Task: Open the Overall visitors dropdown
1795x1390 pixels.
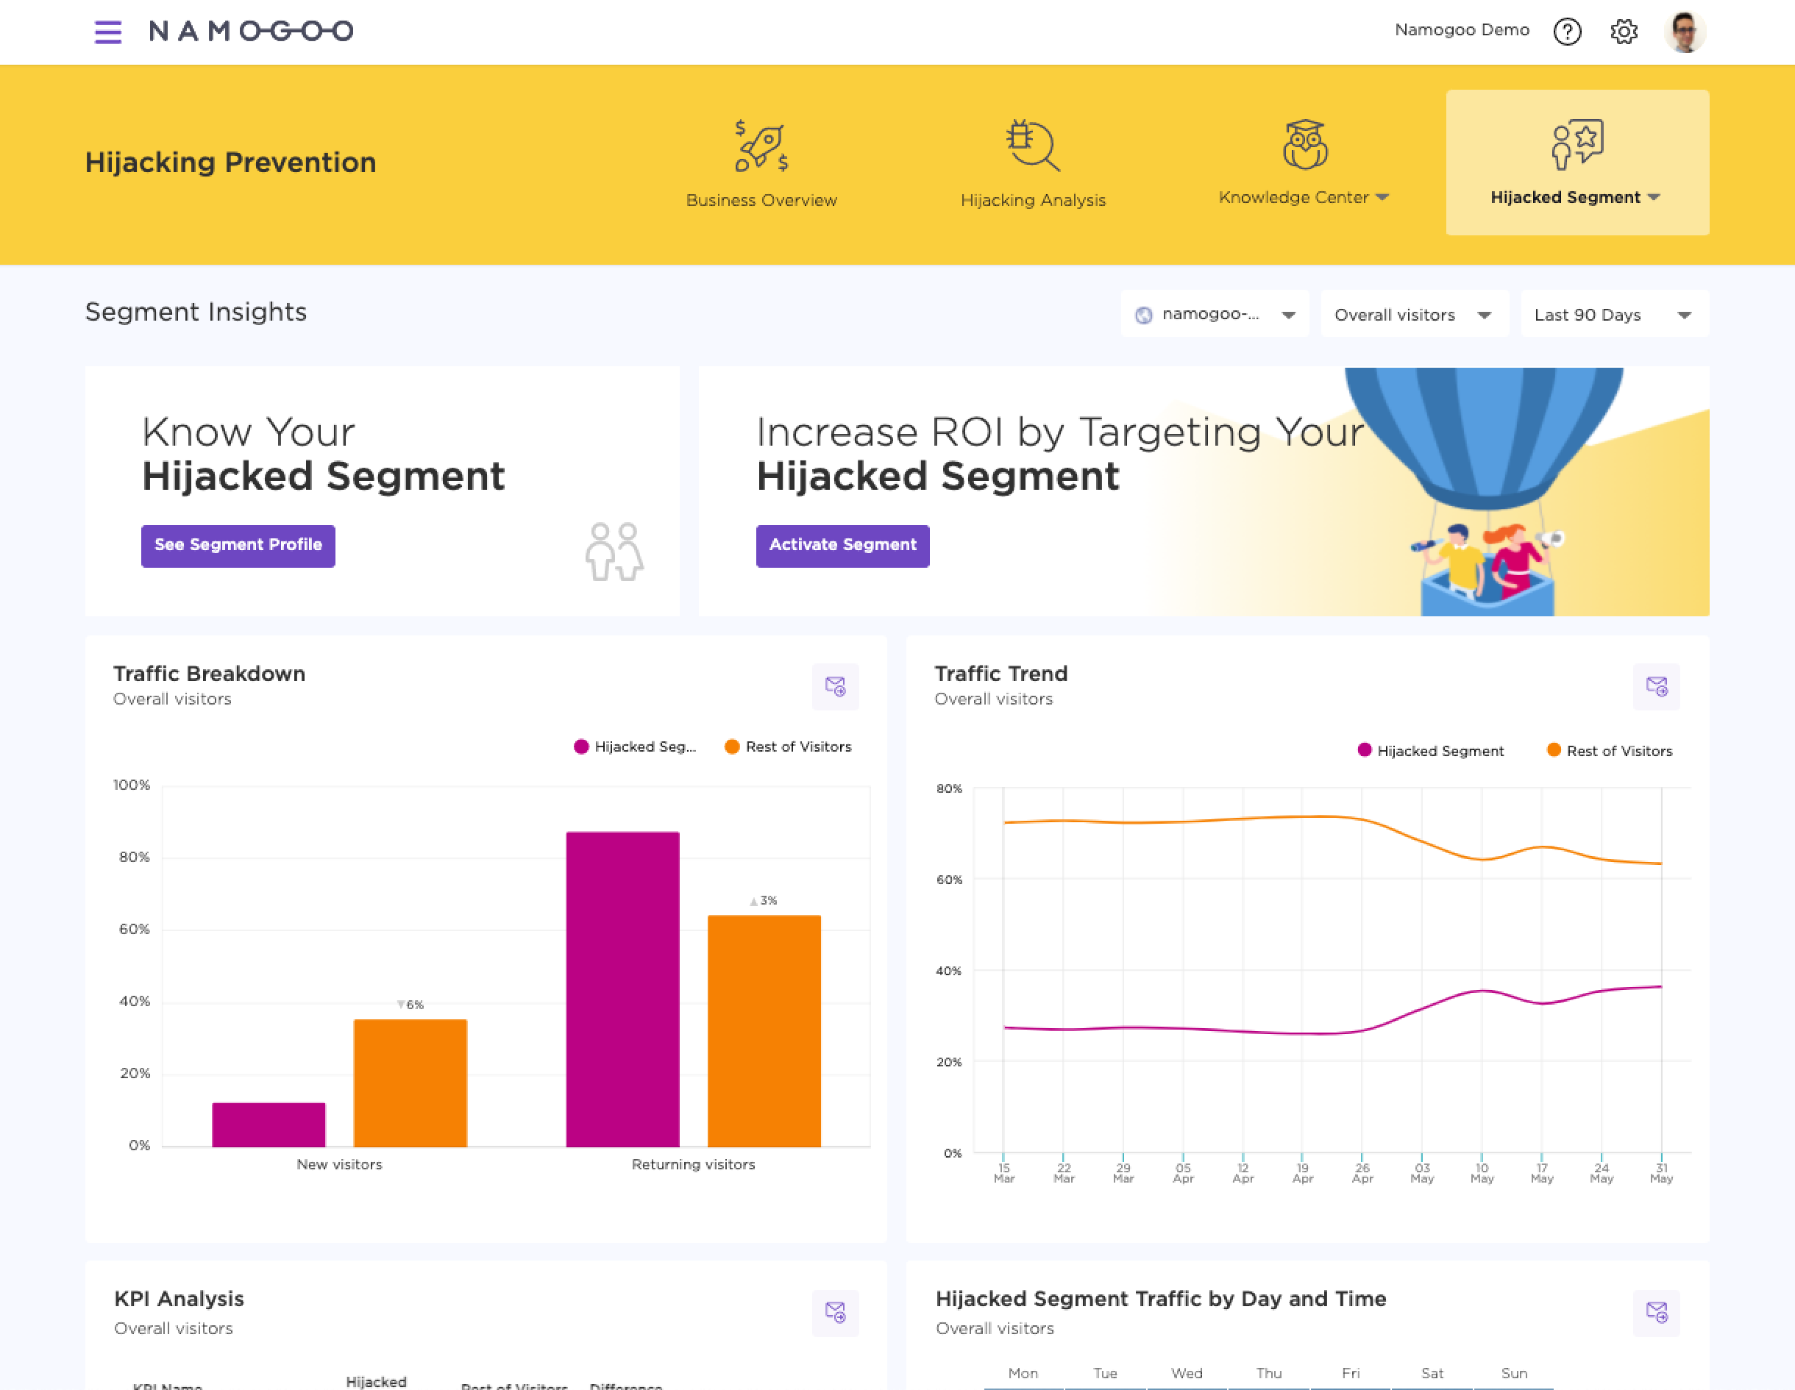Action: point(1414,315)
